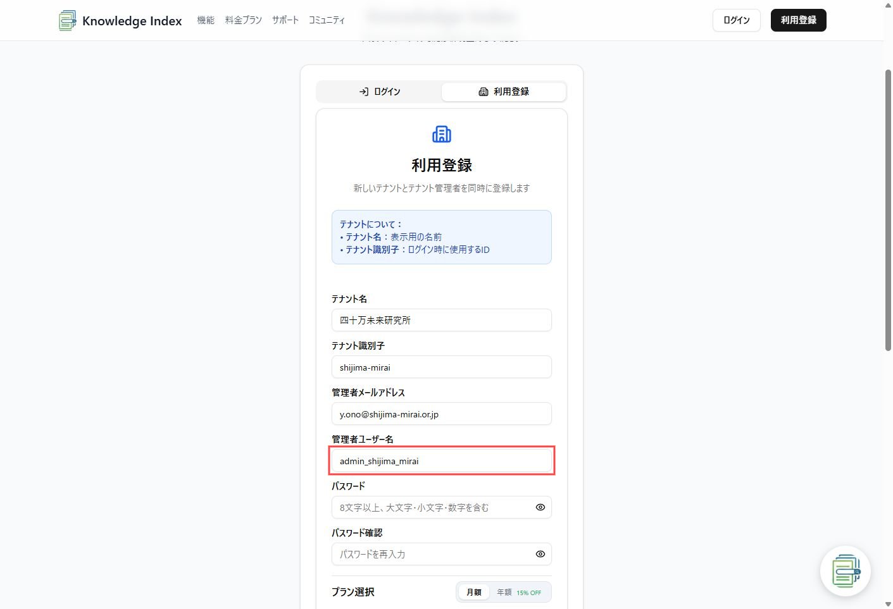This screenshot has height=609, width=893.
Task: Switch to the ログイン tab
Action: (x=380, y=92)
